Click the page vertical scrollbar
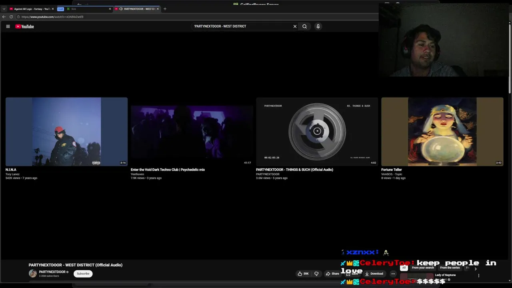This screenshot has height=288, width=512. point(510,60)
